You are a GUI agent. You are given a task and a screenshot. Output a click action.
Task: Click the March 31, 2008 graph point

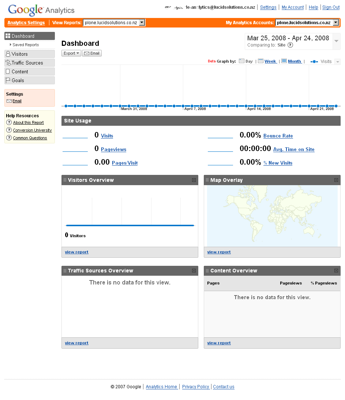tap(120, 106)
